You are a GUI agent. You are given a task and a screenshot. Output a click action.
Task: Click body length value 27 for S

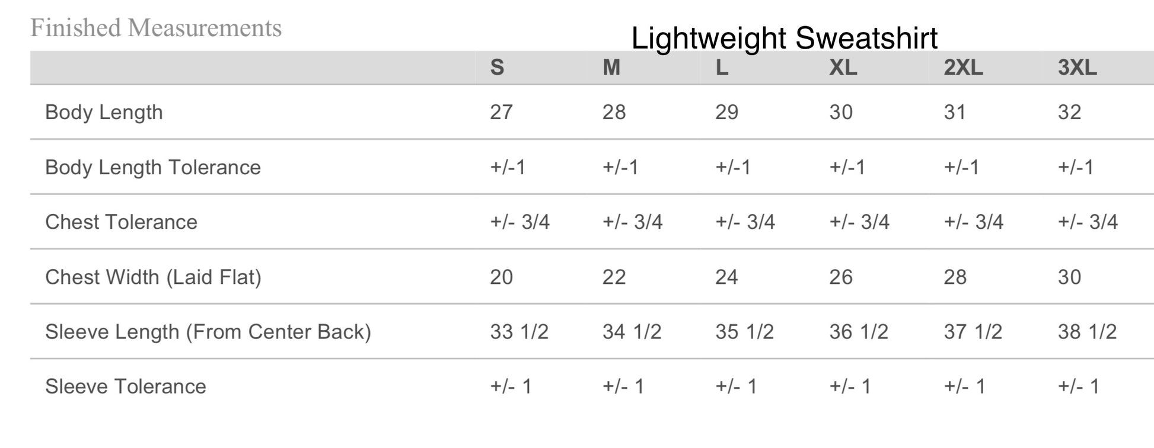(501, 113)
